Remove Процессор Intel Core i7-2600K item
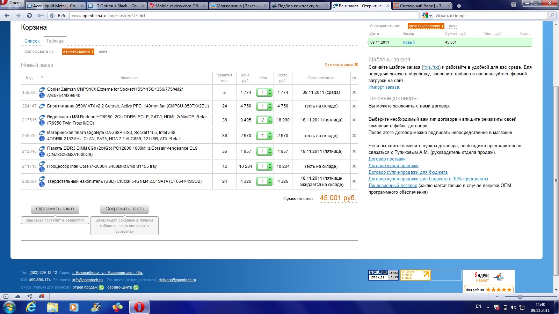Screen dimensions: 559x314 [x=354, y=166]
